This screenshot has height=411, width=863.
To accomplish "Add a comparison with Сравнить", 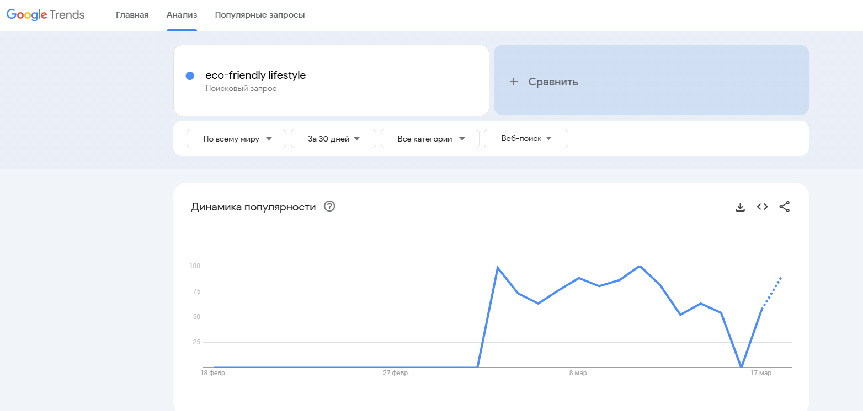I will pyautogui.click(x=651, y=80).
